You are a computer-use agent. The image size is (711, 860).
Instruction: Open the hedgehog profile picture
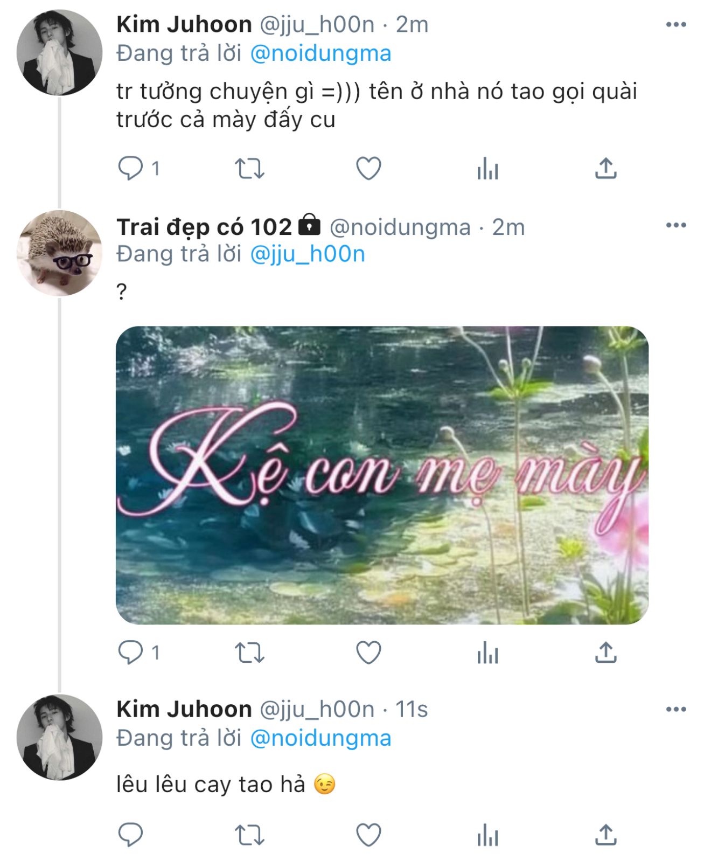point(59,253)
